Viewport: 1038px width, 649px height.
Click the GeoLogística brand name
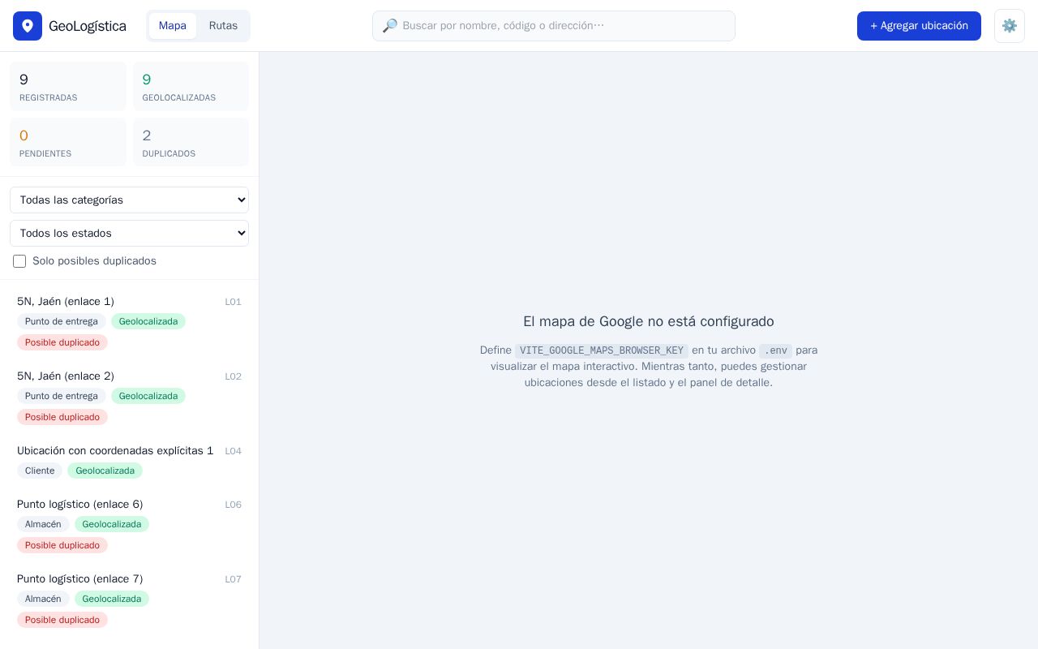tap(88, 26)
